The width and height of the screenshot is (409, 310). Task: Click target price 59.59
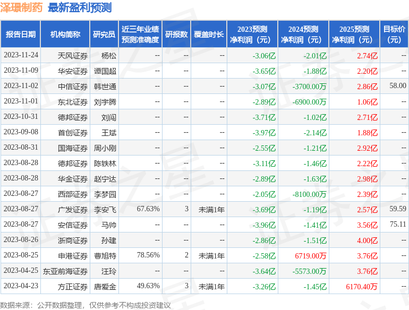click(398, 209)
